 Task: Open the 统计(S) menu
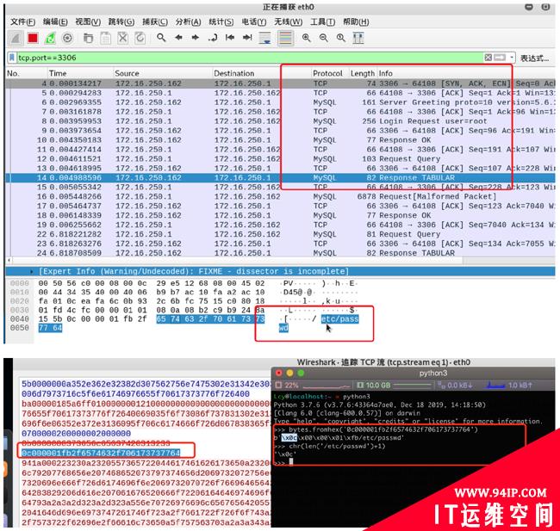coord(221,22)
